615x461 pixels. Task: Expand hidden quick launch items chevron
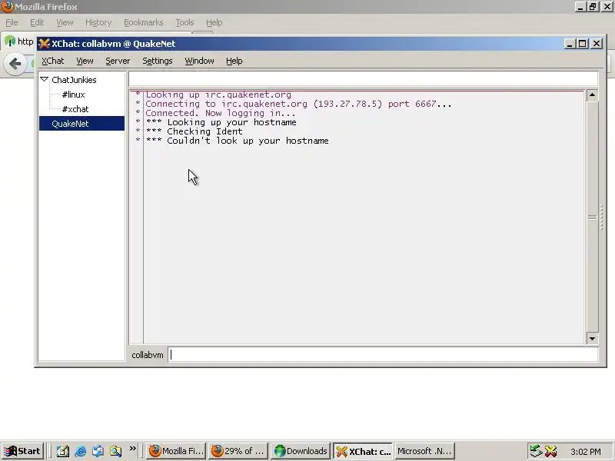click(x=132, y=449)
